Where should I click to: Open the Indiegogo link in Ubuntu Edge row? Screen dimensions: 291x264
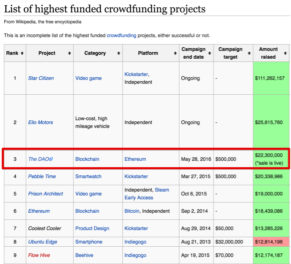point(135,242)
